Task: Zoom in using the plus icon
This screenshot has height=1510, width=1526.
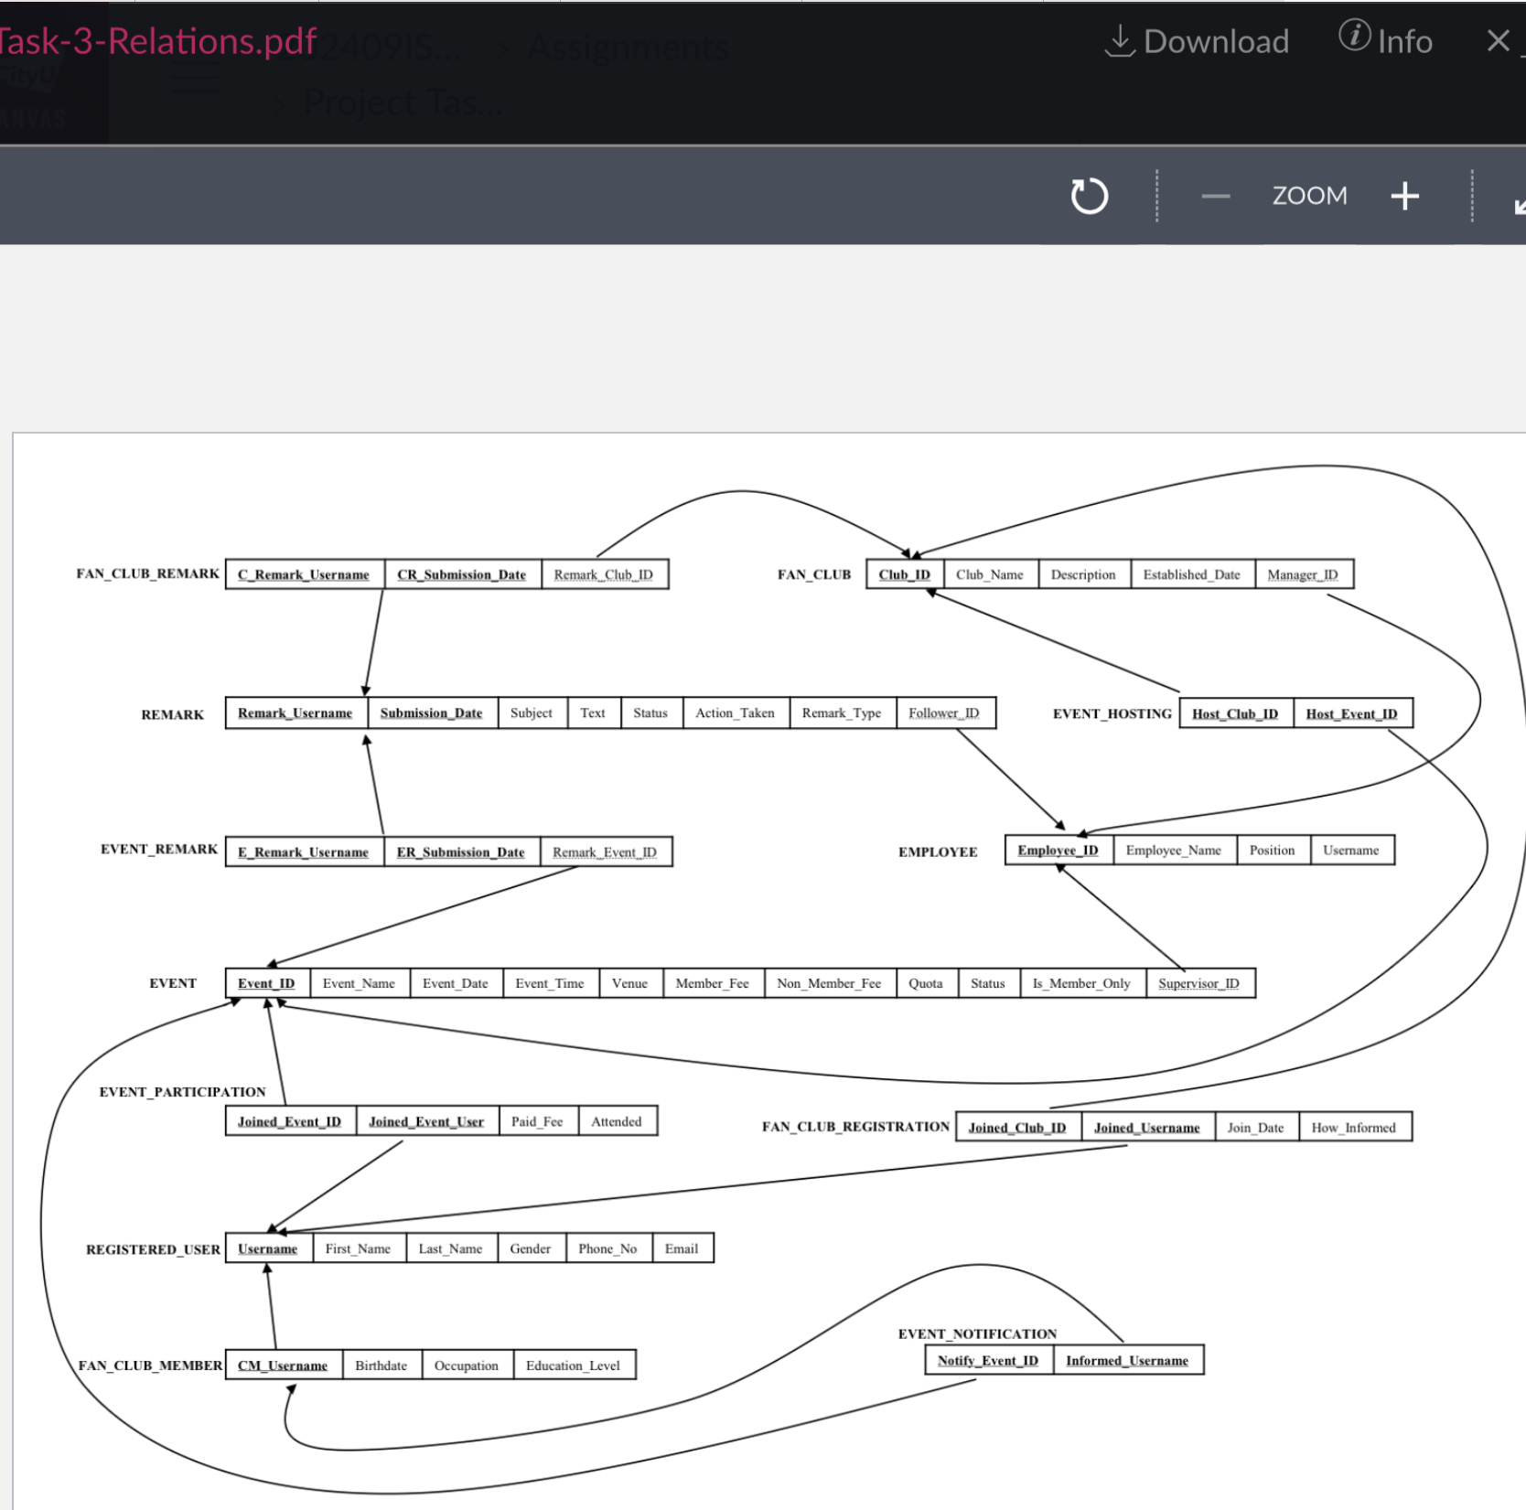Action: pyautogui.click(x=1404, y=196)
